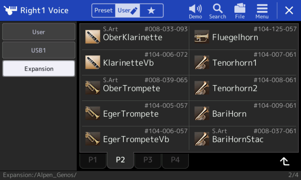Select the OberKlarinette clarinet icon
The width and height of the screenshot is (301, 180).
click(92, 37)
